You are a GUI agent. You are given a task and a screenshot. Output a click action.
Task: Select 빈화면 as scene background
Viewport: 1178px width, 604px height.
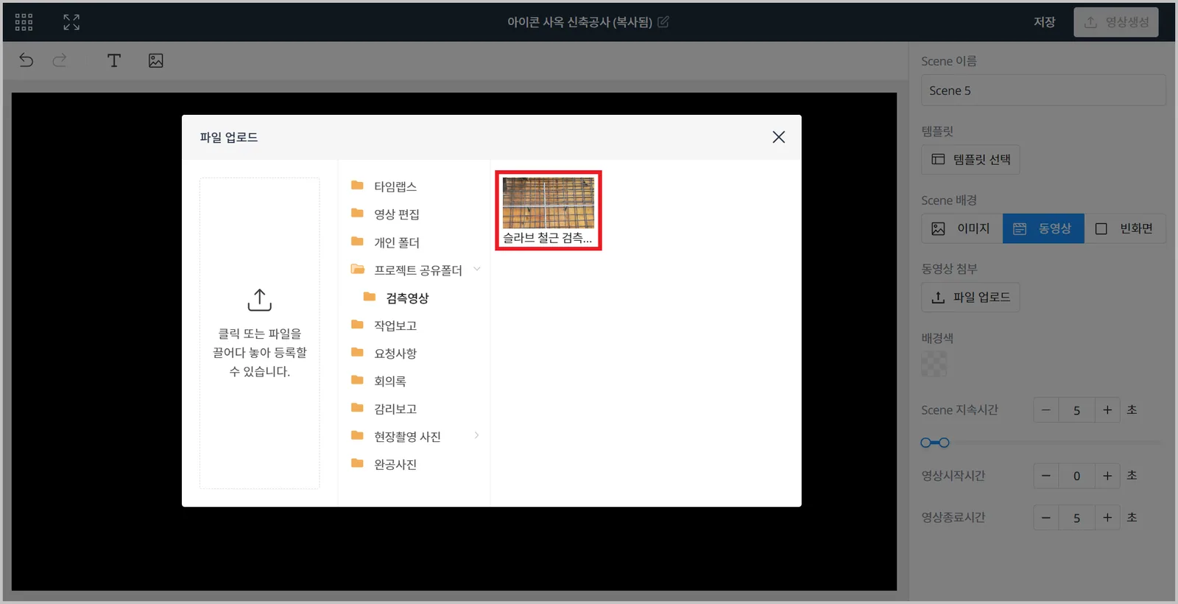point(1125,228)
